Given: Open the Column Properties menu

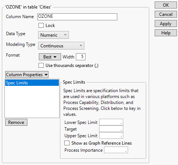Looking at the screenshot, I should [x=27, y=75].
